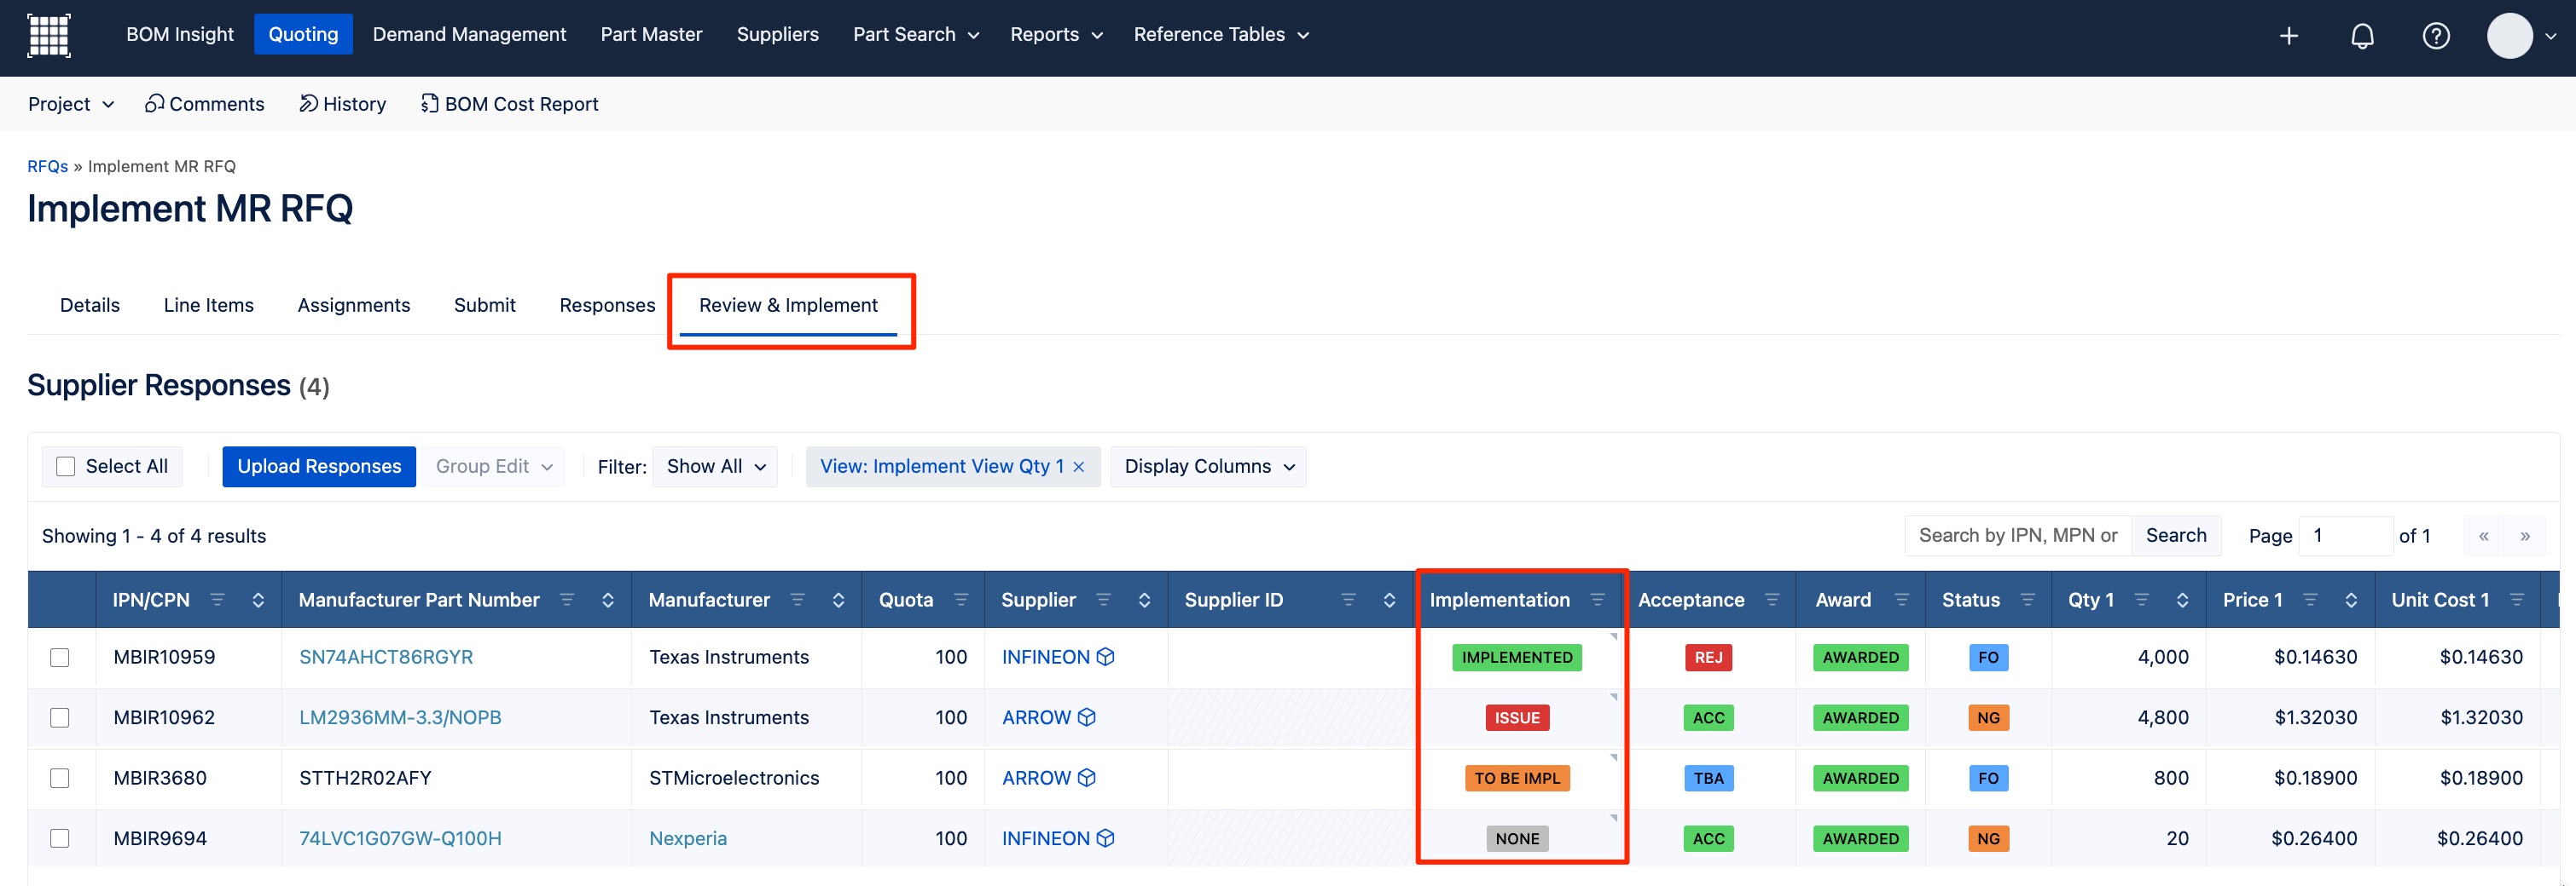Open the Submit tab
The width and height of the screenshot is (2576, 886).
point(485,306)
